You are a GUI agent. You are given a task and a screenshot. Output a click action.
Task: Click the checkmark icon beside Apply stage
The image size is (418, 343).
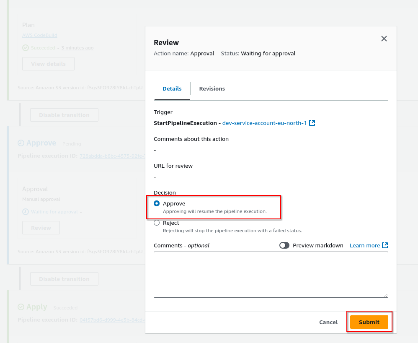point(21,307)
